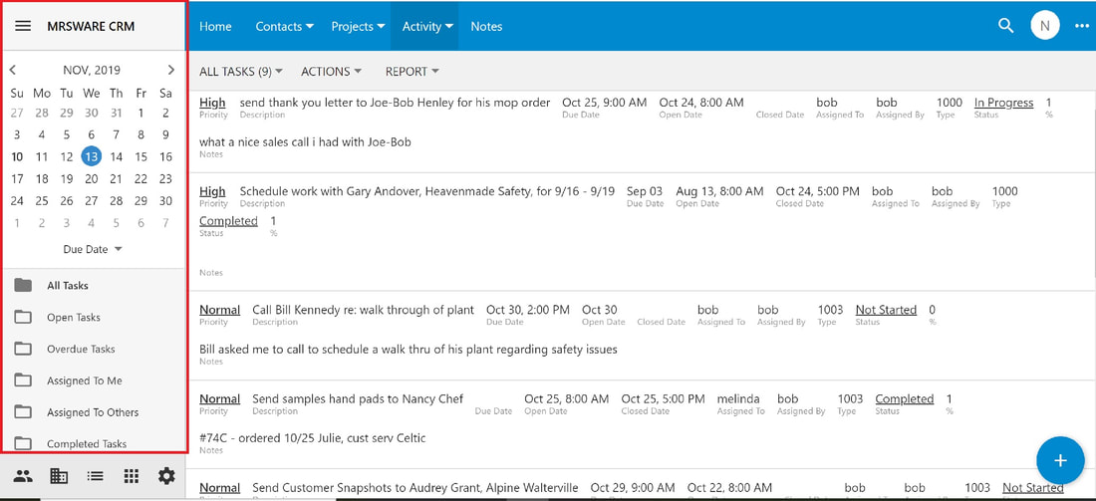1096x501 pixels.
Task: Click the In Progress status link
Action: tap(1003, 103)
